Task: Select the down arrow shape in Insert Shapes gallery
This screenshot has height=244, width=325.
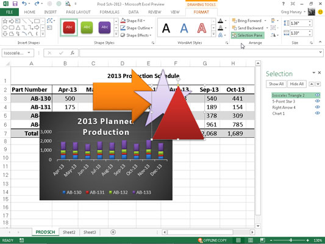Action: click(5, 34)
